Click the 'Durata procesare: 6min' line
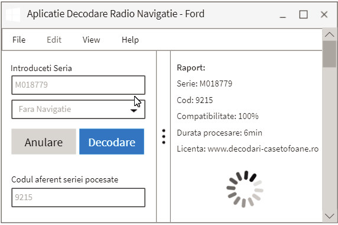338x225 pixels. point(219,133)
